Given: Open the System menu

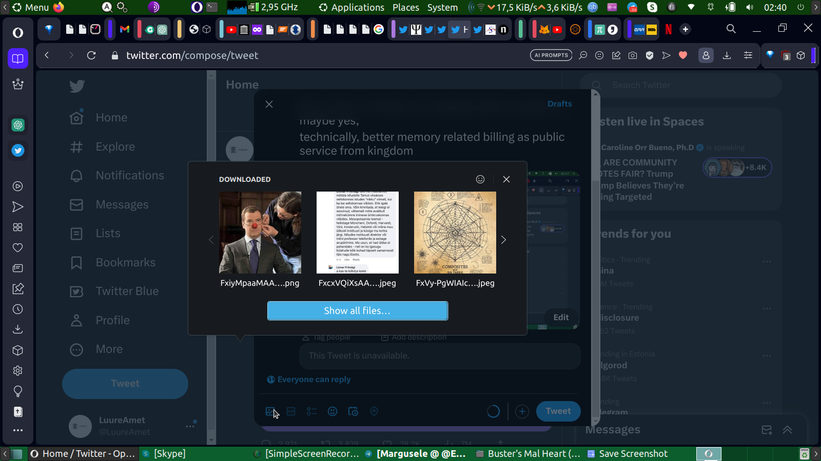Looking at the screenshot, I should (x=442, y=7).
